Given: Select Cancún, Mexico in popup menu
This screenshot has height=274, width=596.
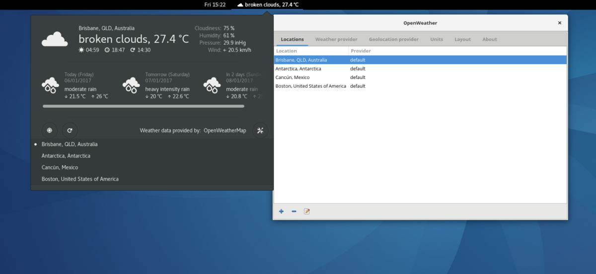Looking at the screenshot, I should point(152,167).
